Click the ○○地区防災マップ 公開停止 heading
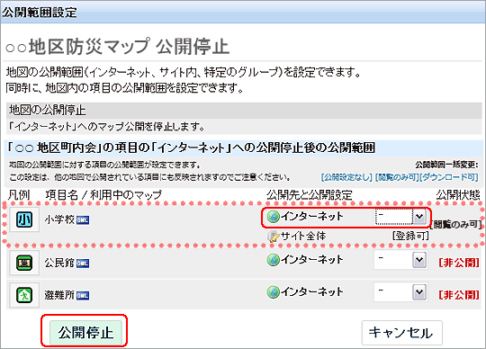 [118, 47]
